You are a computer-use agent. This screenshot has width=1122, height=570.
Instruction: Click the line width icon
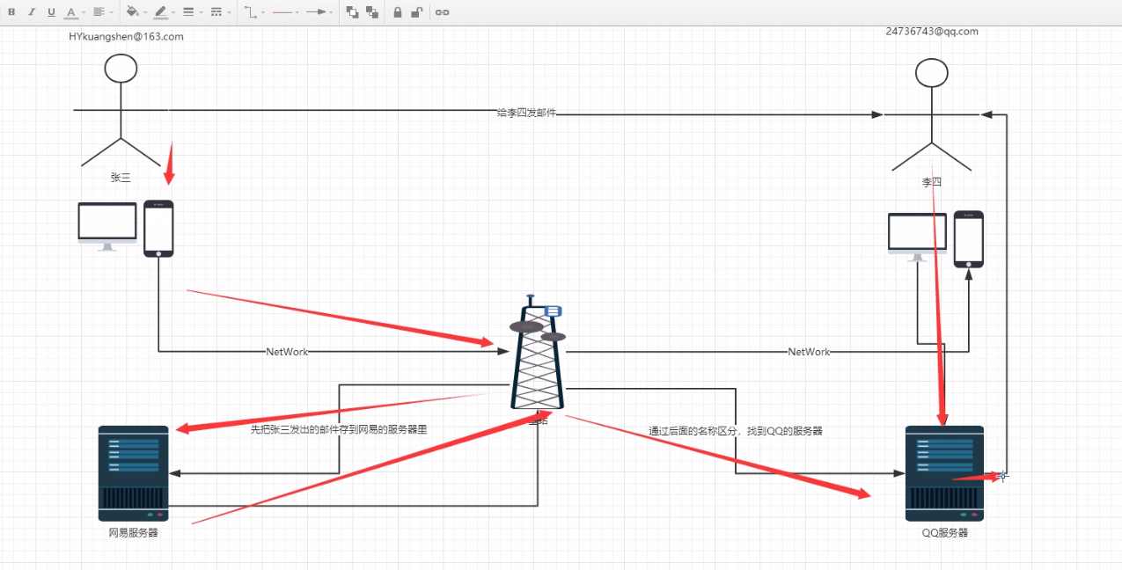[188, 12]
